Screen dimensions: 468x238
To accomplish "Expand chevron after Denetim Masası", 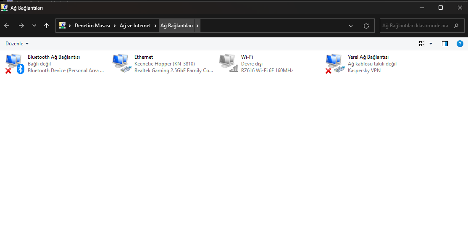I will tap(115, 26).
